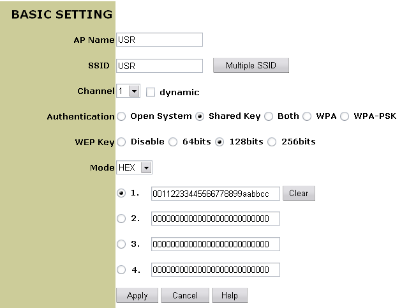The image size is (409, 308).
Task: Choose 128bits WEP key length
Action: pos(220,142)
